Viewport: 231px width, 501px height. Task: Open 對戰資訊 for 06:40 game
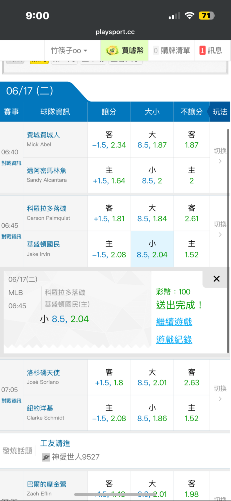(x=11, y=163)
